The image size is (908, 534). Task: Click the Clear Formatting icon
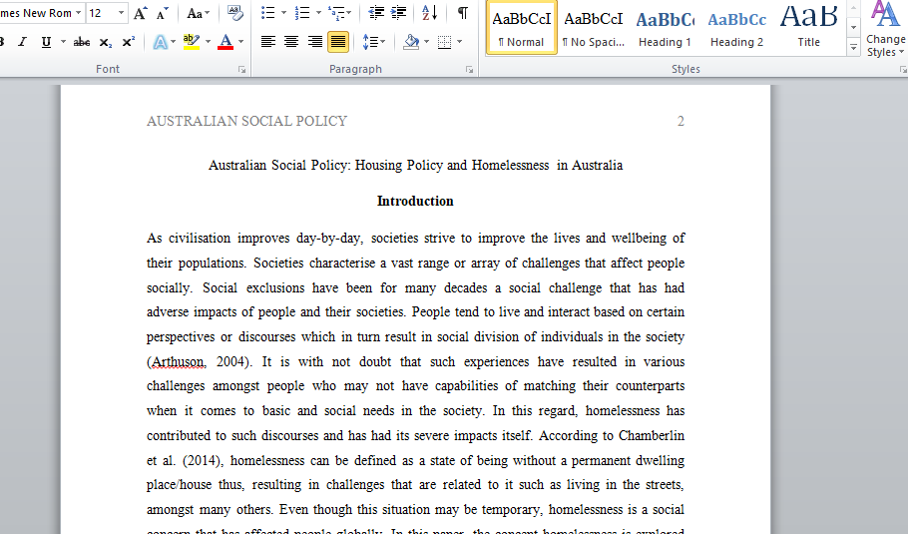234,13
